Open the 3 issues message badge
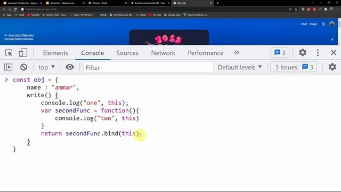341x192 pixels. pyautogui.click(x=280, y=53)
